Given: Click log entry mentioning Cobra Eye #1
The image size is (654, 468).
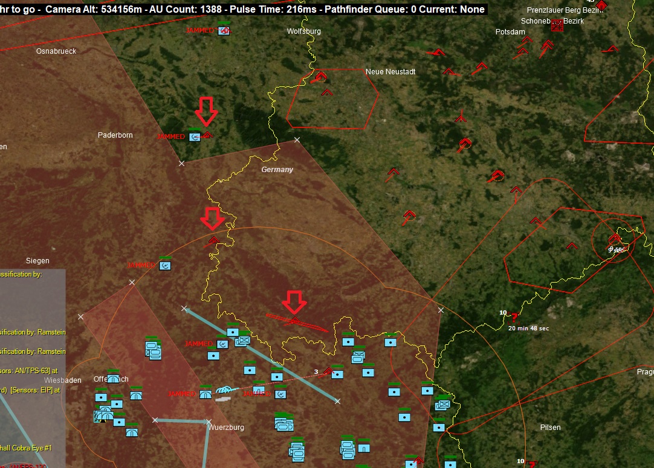Looking at the screenshot, I should (26, 448).
